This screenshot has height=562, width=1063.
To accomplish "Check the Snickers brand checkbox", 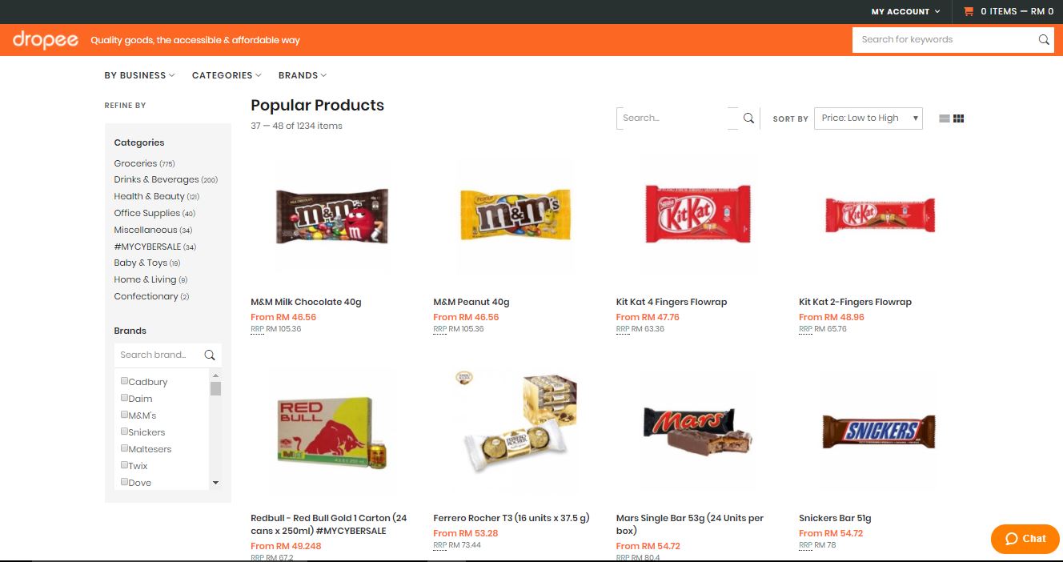I will [124, 431].
